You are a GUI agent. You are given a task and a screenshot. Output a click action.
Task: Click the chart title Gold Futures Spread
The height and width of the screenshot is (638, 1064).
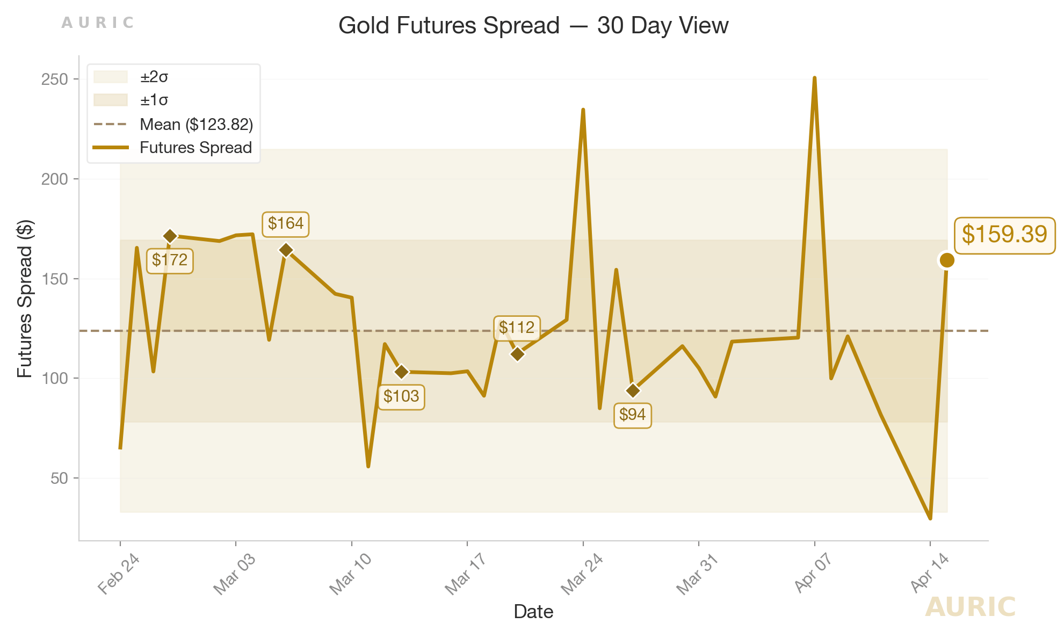tap(533, 26)
